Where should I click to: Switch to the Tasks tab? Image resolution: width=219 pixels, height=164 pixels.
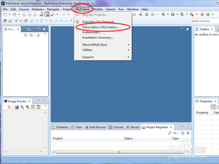coord(77,127)
